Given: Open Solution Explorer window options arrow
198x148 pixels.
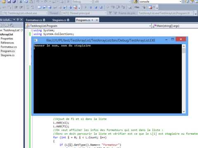Looking at the screenshot, I should [14, 20].
